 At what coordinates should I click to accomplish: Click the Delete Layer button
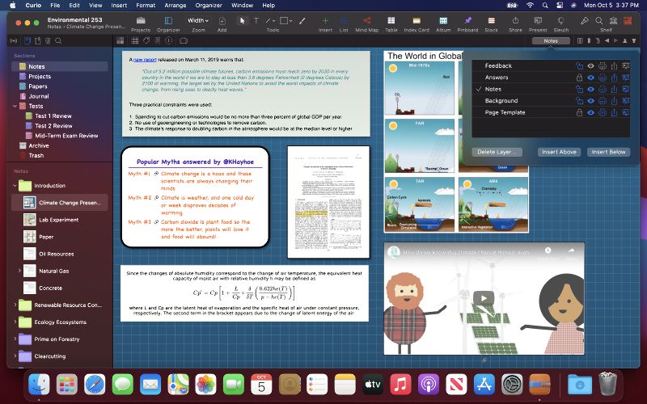[497, 152]
